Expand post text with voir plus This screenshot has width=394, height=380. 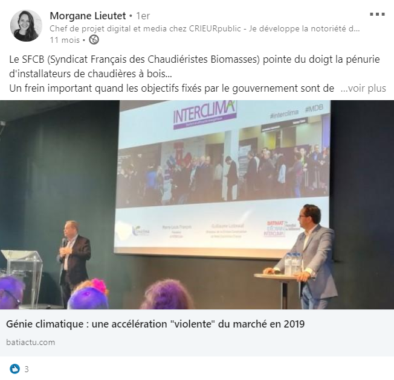[363, 88]
